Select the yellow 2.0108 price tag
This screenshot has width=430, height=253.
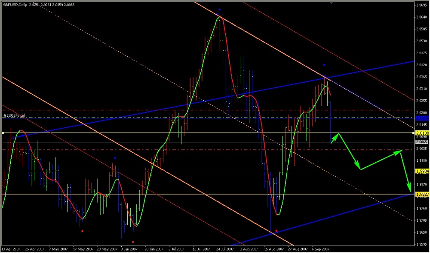click(422, 133)
